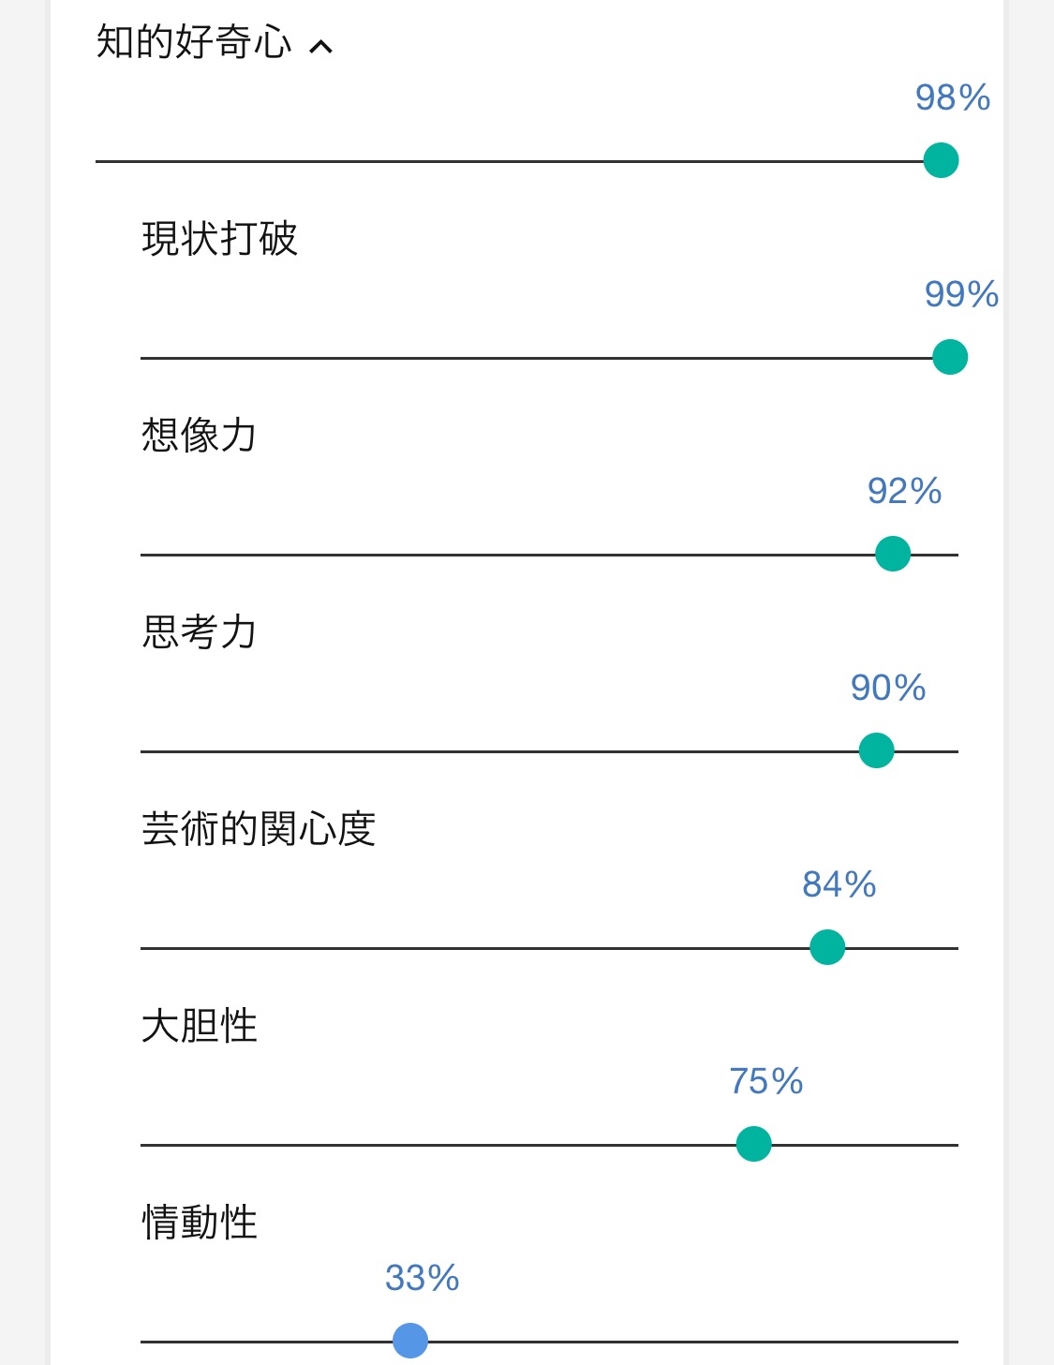
Task: Click the 芸術的関心度 84% slider knob
Action: [x=827, y=947]
